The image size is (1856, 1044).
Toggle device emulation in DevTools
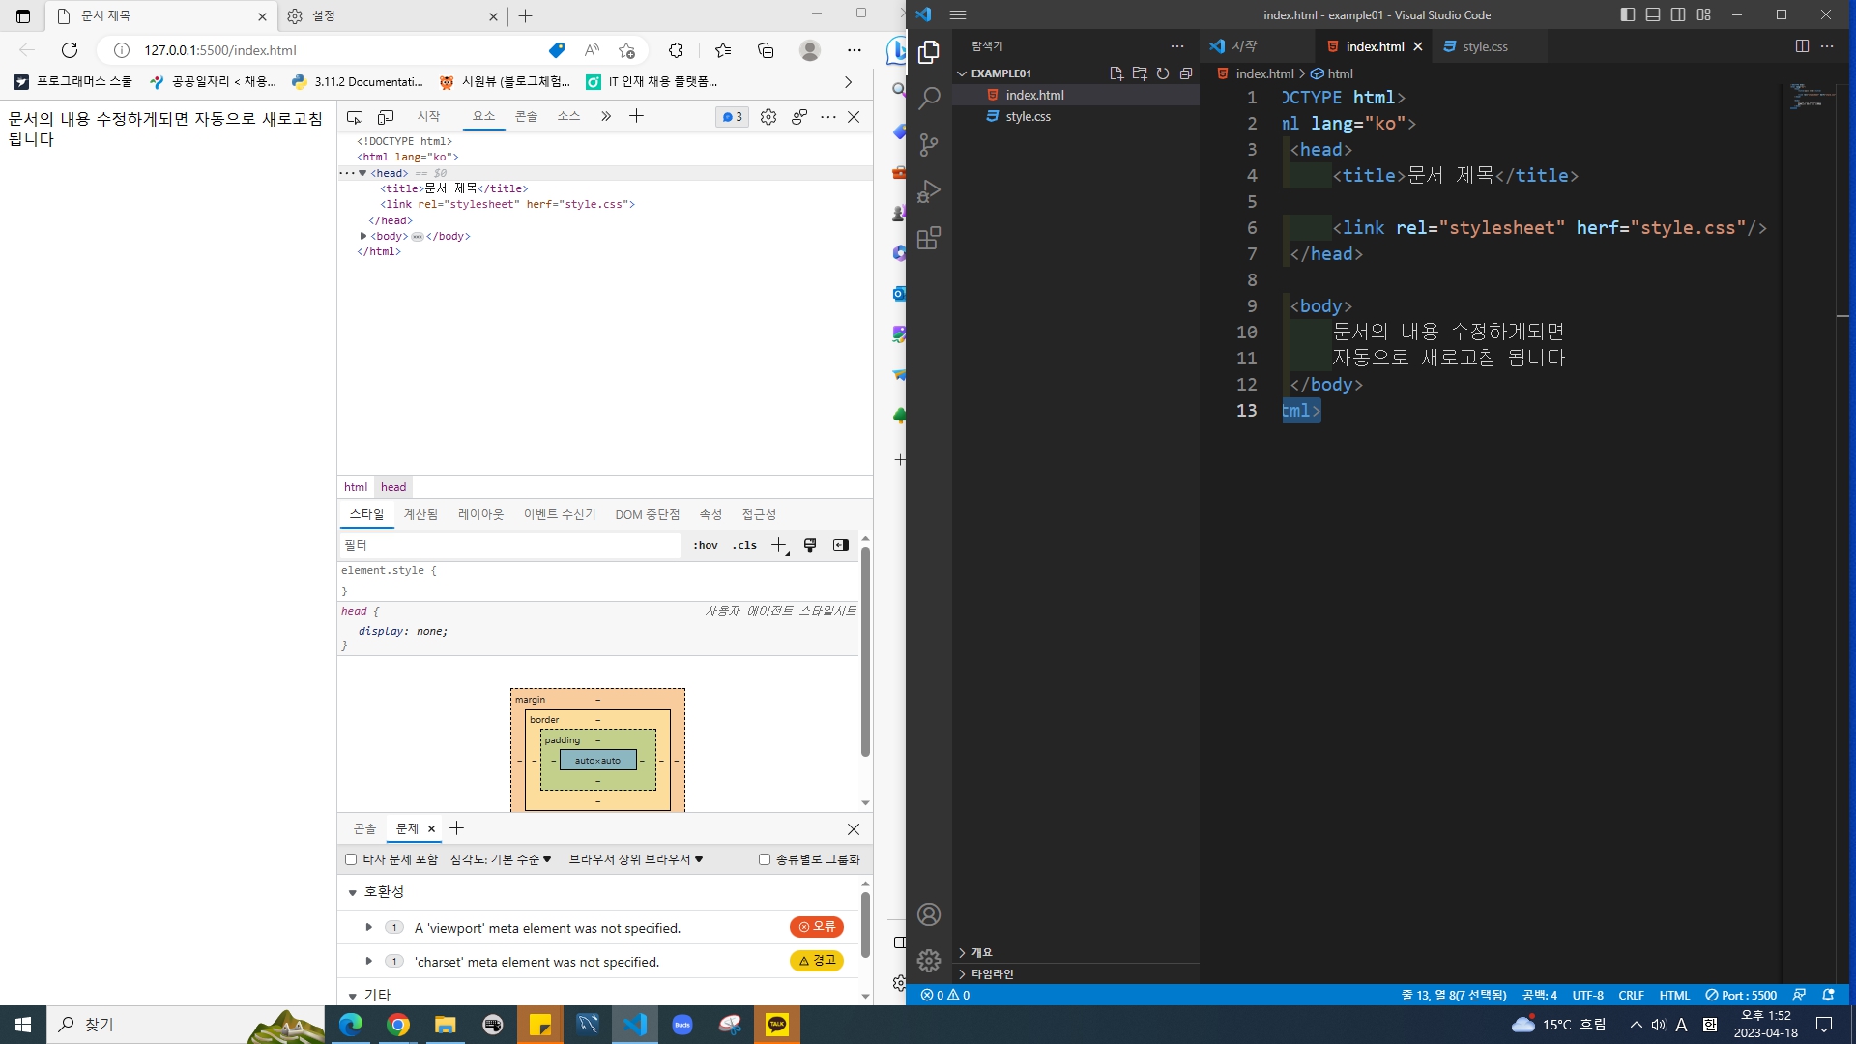(x=386, y=117)
